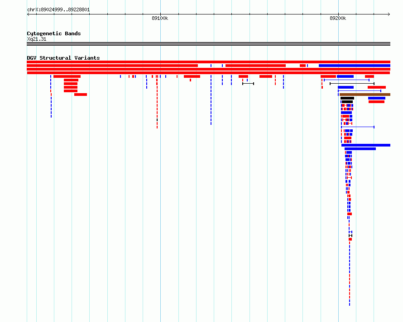Click the brown structural variant bar
This screenshot has height=322, width=403.
coord(365,95)
